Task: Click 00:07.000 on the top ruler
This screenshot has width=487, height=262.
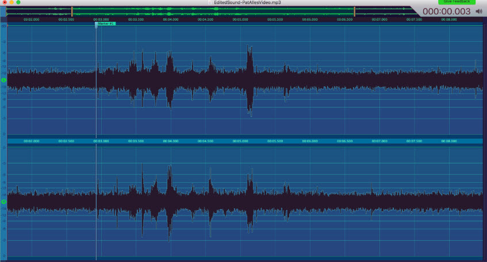Action: [379, 19]
